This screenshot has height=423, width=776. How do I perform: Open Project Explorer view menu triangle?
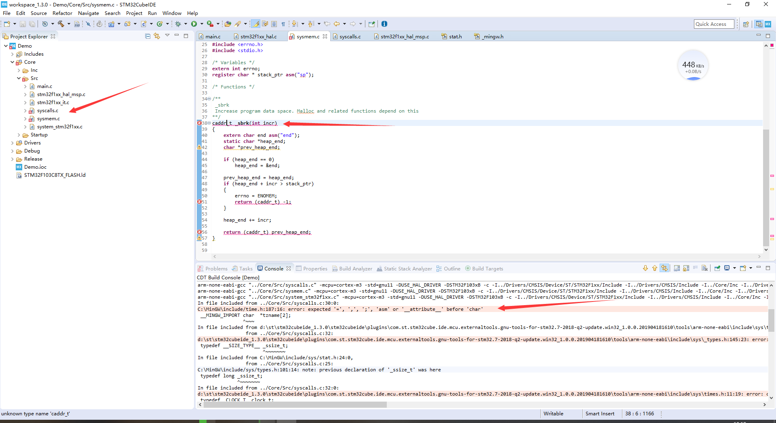(x=167, y=36)
